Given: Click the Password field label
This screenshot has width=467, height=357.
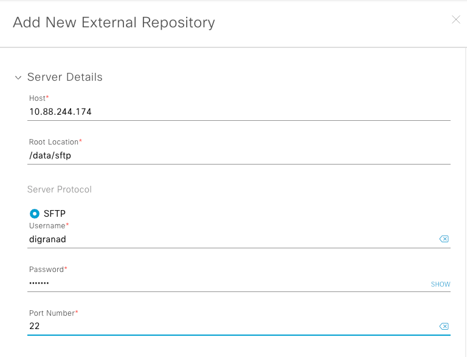Looking at the screenshot, I should point(47,269).
